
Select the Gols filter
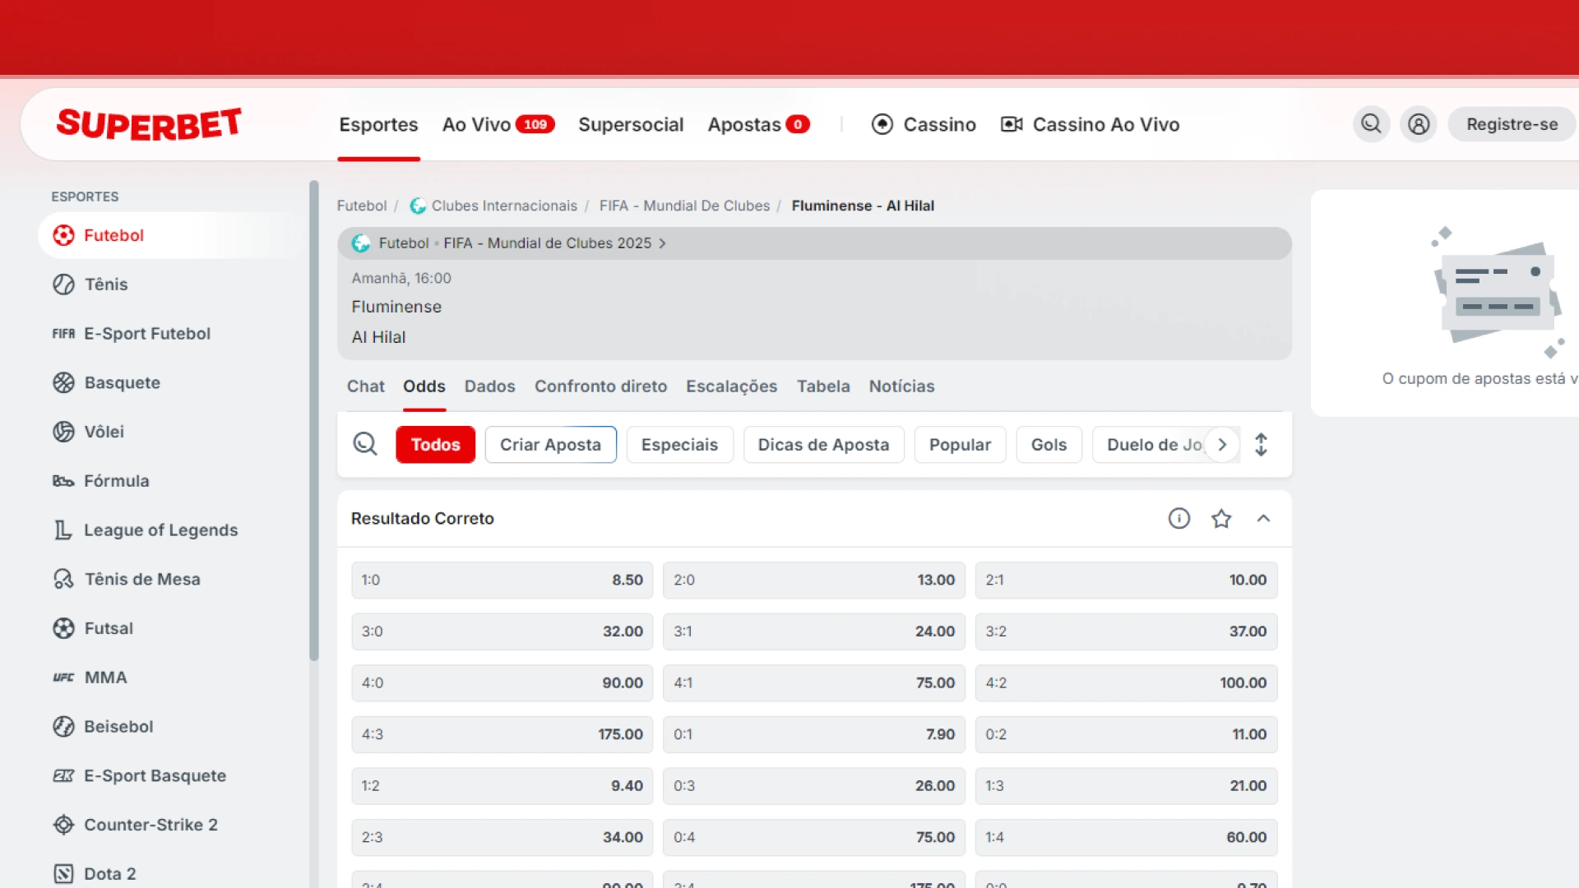(1049, 445)
